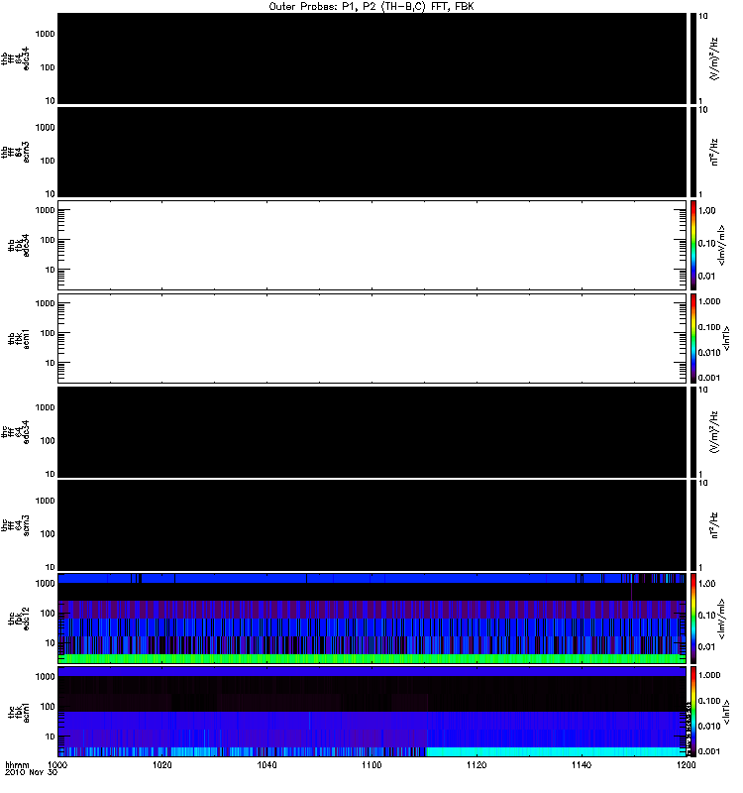Click the blue top band in thc fbk edc12 spectrogram
This screenshot has width=743, height=793.
point(371,578)
